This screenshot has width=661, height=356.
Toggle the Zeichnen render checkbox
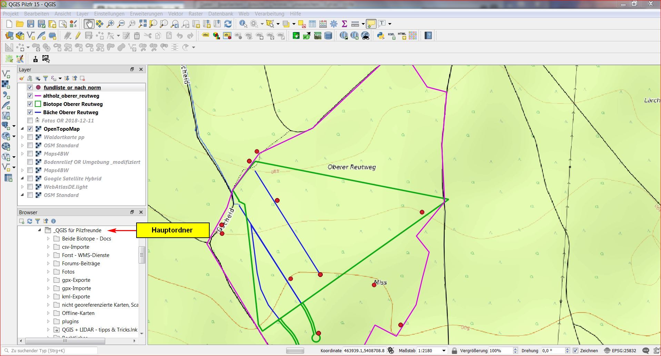coord(575,350)
